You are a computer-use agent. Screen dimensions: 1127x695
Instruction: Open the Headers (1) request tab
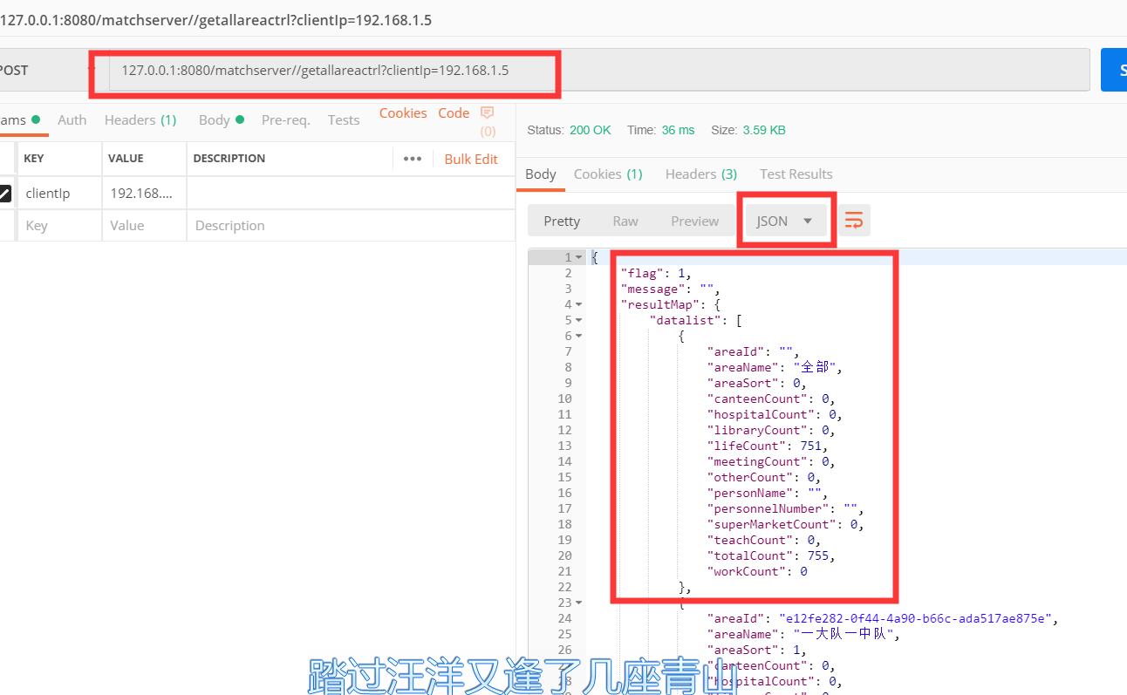tap(140, 120)
